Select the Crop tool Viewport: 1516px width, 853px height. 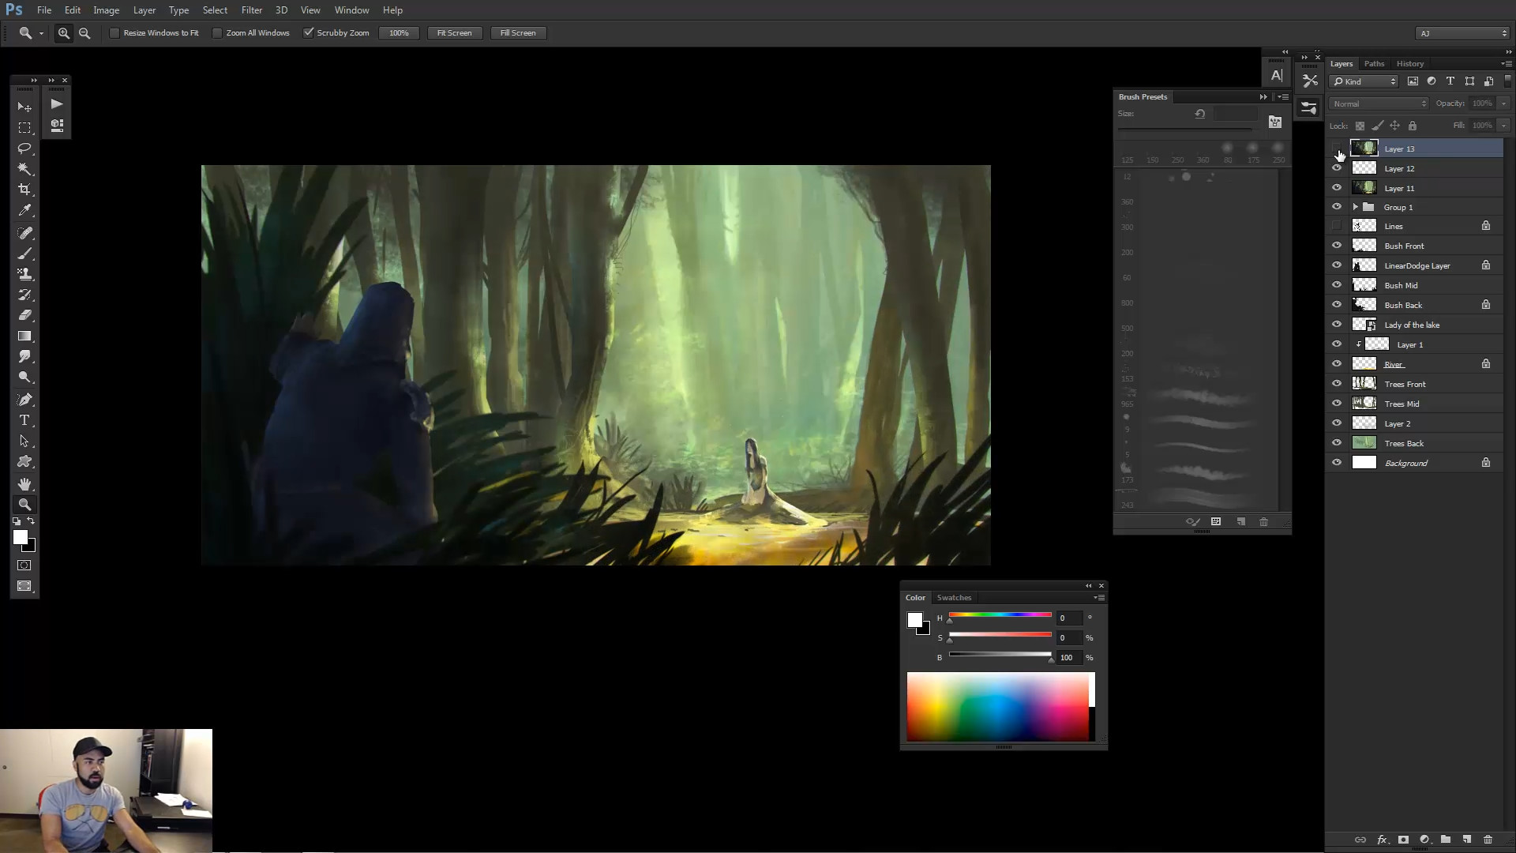[24, 190]
